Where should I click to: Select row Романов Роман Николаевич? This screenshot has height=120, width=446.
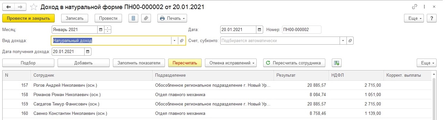(217, 95)
